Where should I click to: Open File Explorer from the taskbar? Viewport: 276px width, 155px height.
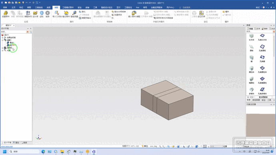[x=62, y=151]
